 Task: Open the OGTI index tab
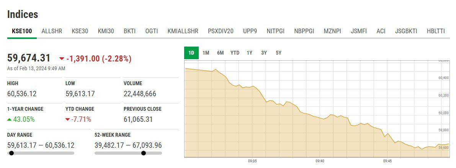pos(152,31)
